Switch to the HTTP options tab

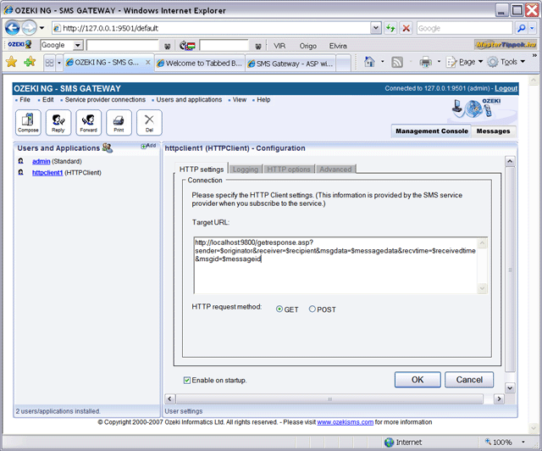[x=289, y=170]
